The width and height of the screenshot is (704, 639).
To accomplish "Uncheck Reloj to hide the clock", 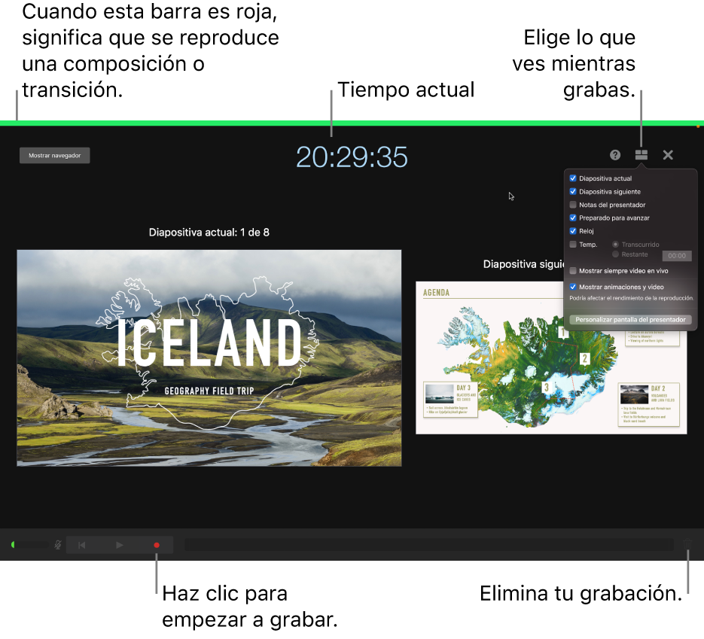I will pos(573,230).
